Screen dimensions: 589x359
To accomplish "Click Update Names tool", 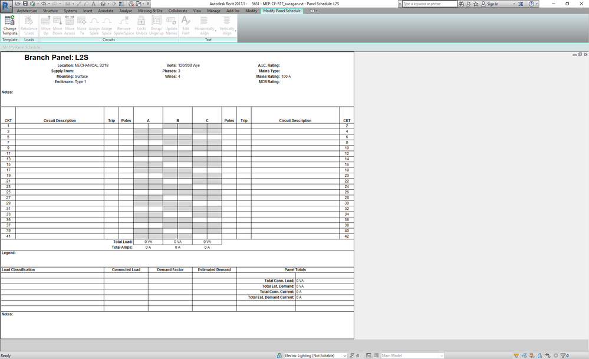I will (172, 25).
